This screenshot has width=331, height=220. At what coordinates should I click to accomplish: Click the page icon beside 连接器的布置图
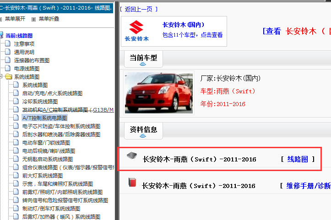tap(8, 60)
